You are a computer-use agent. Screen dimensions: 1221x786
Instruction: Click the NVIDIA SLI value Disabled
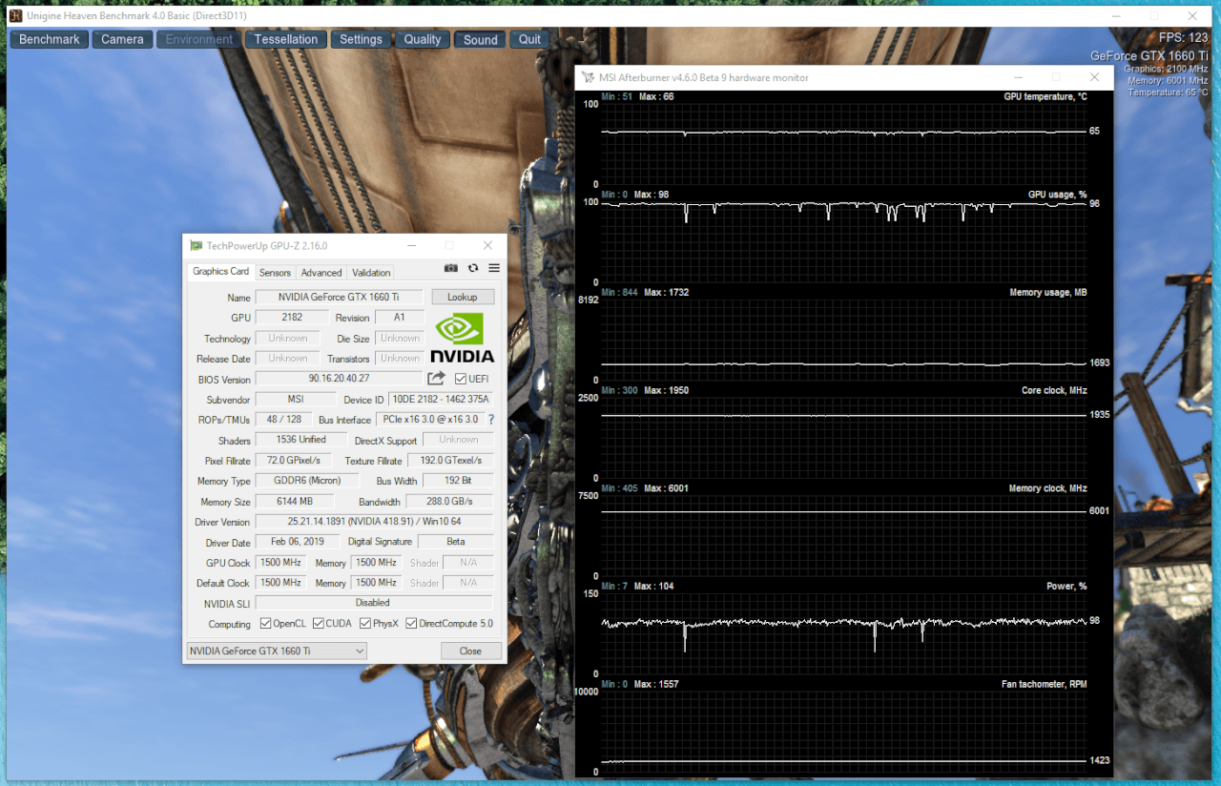click(374, 603)
